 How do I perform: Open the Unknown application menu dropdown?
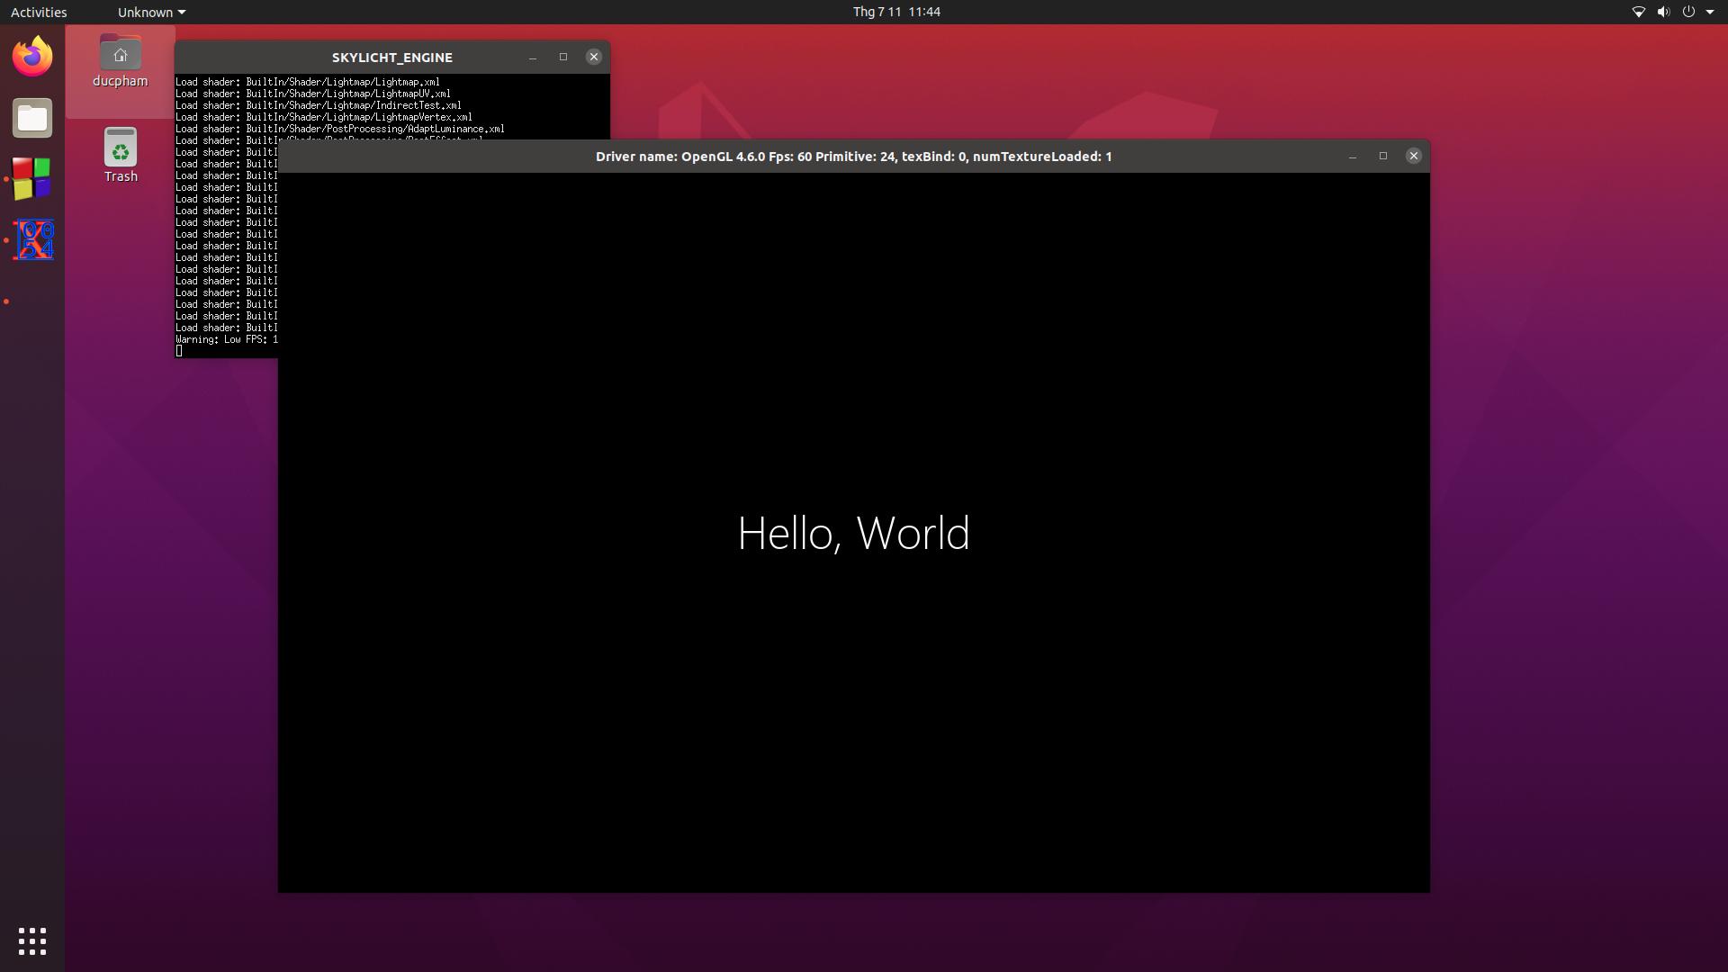(x=150, y=12)
